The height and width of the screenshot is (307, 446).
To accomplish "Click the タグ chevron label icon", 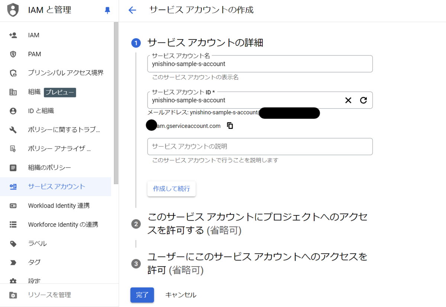I will (x=13, y=262).
